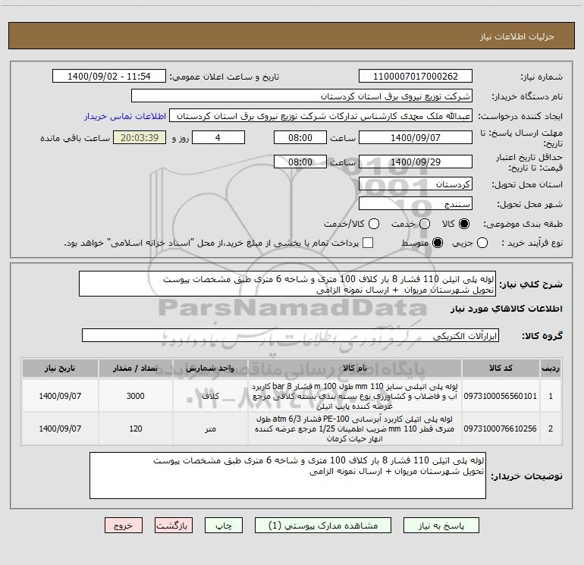The width and height of the screenshot is (584, 565).
Task: Click the نام کالا column header
Action: [355, 369]
